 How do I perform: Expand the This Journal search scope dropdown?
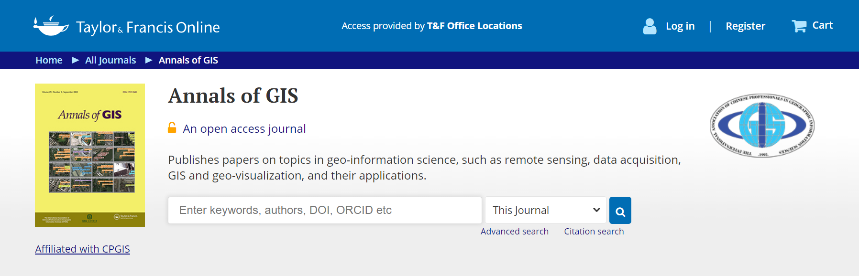point(545,211)
